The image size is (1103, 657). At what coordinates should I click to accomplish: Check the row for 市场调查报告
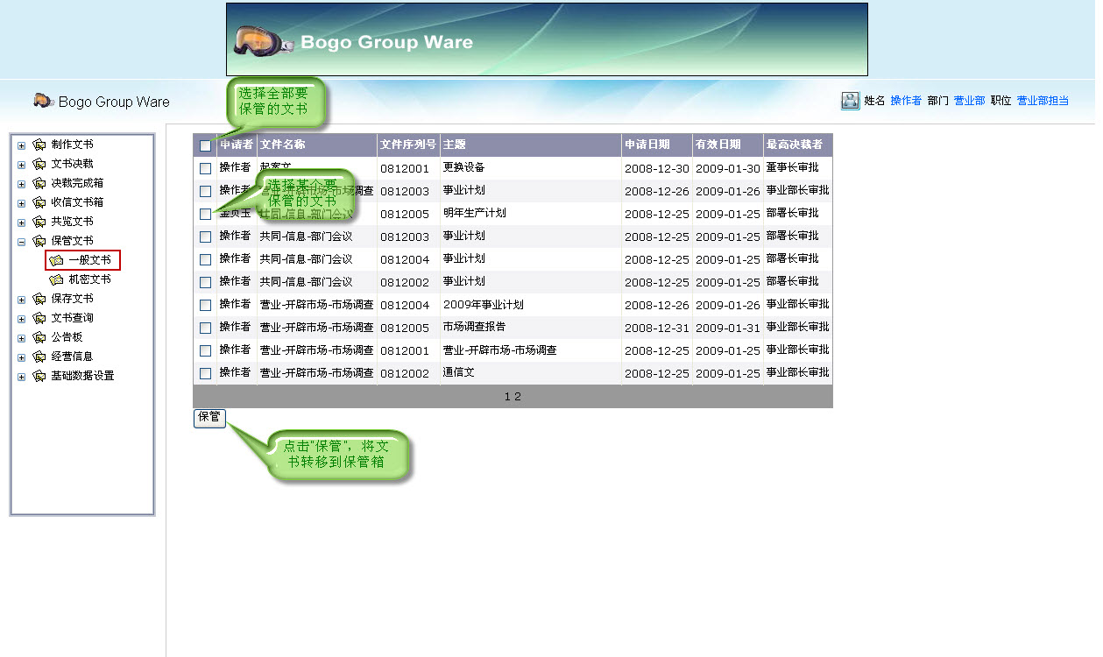point(205,328)
